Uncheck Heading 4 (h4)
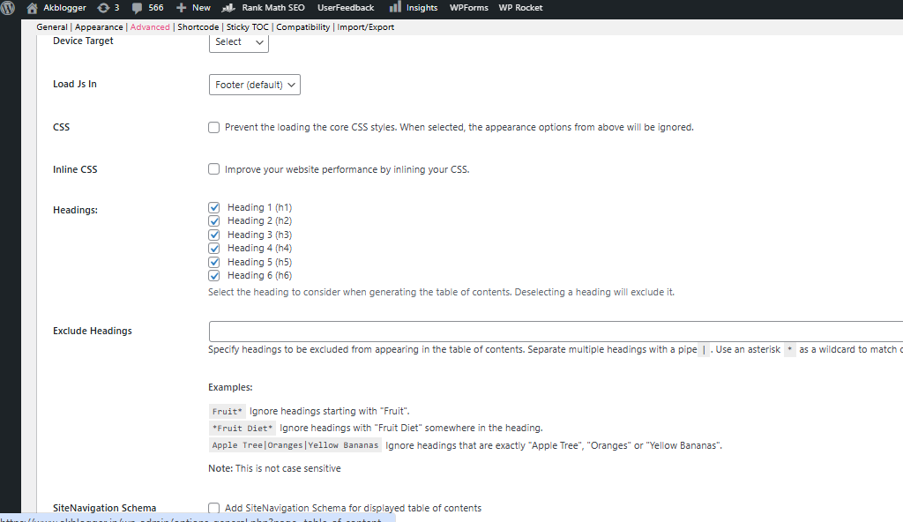 214,249
